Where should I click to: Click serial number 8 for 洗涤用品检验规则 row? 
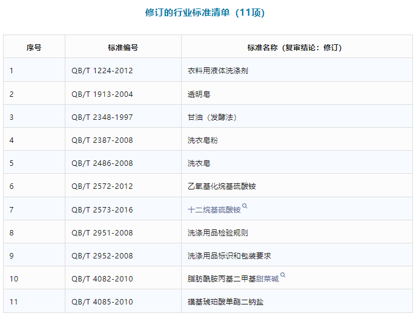point(12,232)
